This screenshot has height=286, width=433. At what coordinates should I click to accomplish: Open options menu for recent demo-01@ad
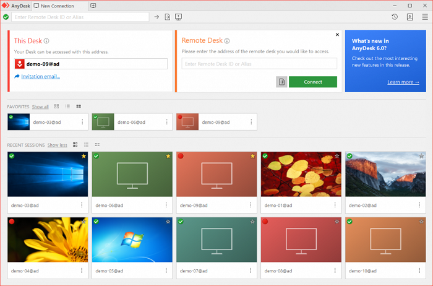click(x=335, y=205)
